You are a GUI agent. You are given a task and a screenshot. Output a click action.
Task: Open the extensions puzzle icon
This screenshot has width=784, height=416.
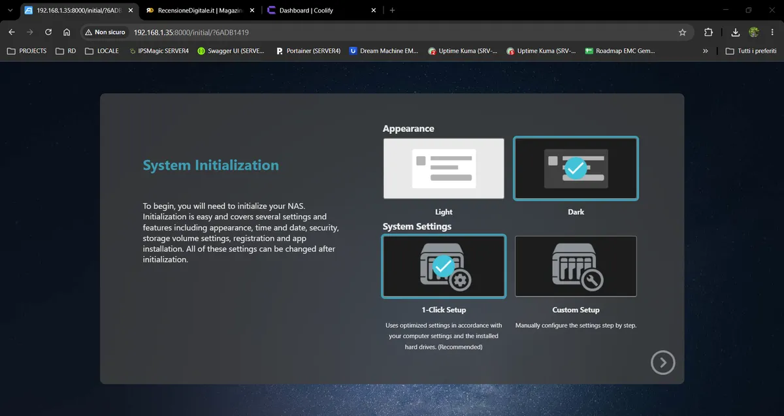pyautogui.click(x=708, y=32)
